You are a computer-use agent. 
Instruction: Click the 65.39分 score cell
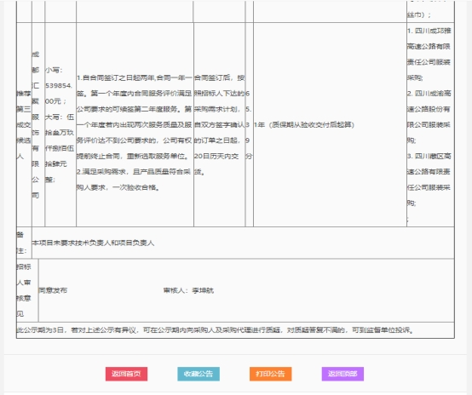point(249,124)
